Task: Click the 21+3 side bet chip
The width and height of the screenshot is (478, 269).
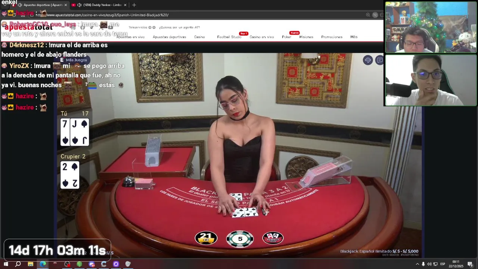Action: [206, 238]
